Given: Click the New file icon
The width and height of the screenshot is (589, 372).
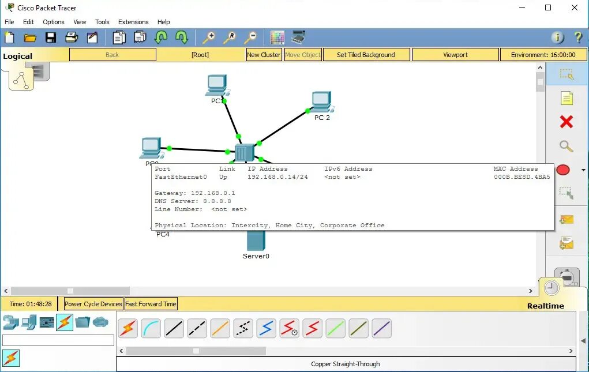Looking at the screenshot, I should click(x=9, y=37).
